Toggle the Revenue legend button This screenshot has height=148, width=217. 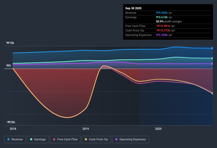pyautogui.click(x=15, y=140)
